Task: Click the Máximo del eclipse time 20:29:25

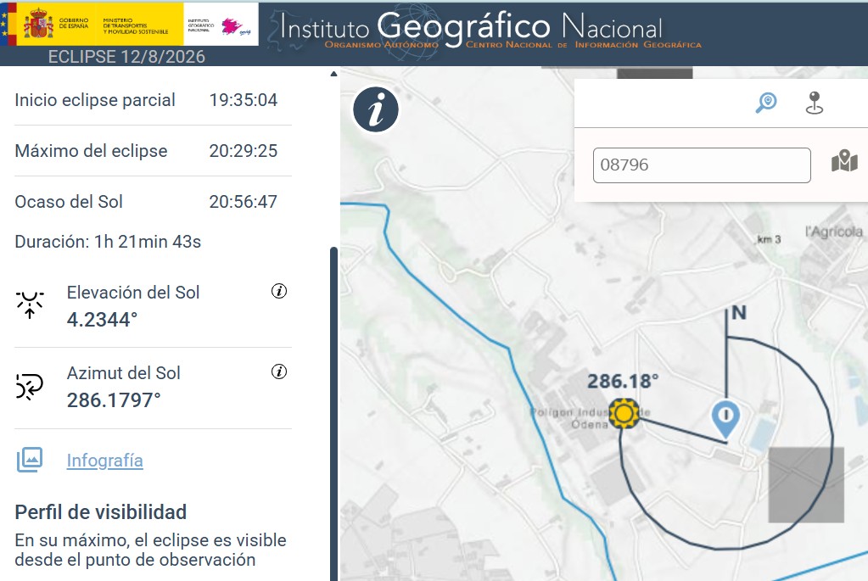Action: pos(243,151)
